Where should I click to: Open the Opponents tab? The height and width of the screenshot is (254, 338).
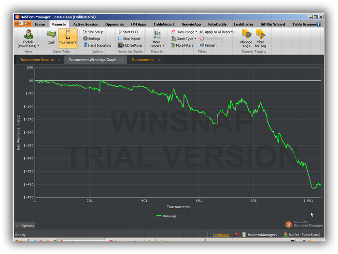[114, 24]
